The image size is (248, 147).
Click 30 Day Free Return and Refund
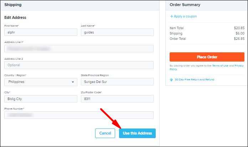point(194,80)
